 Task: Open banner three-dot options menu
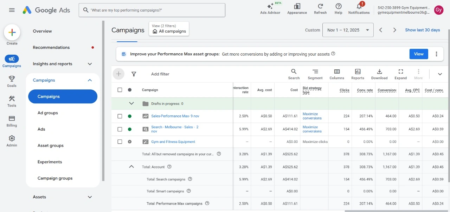pos(436,54)
